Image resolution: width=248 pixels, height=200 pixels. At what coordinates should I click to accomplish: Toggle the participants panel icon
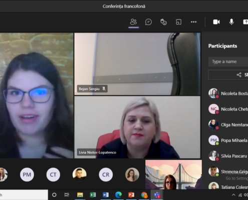pos(133,22)
